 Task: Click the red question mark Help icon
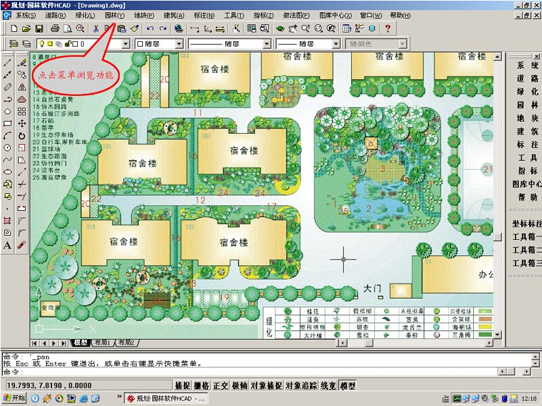click(387, 29)
